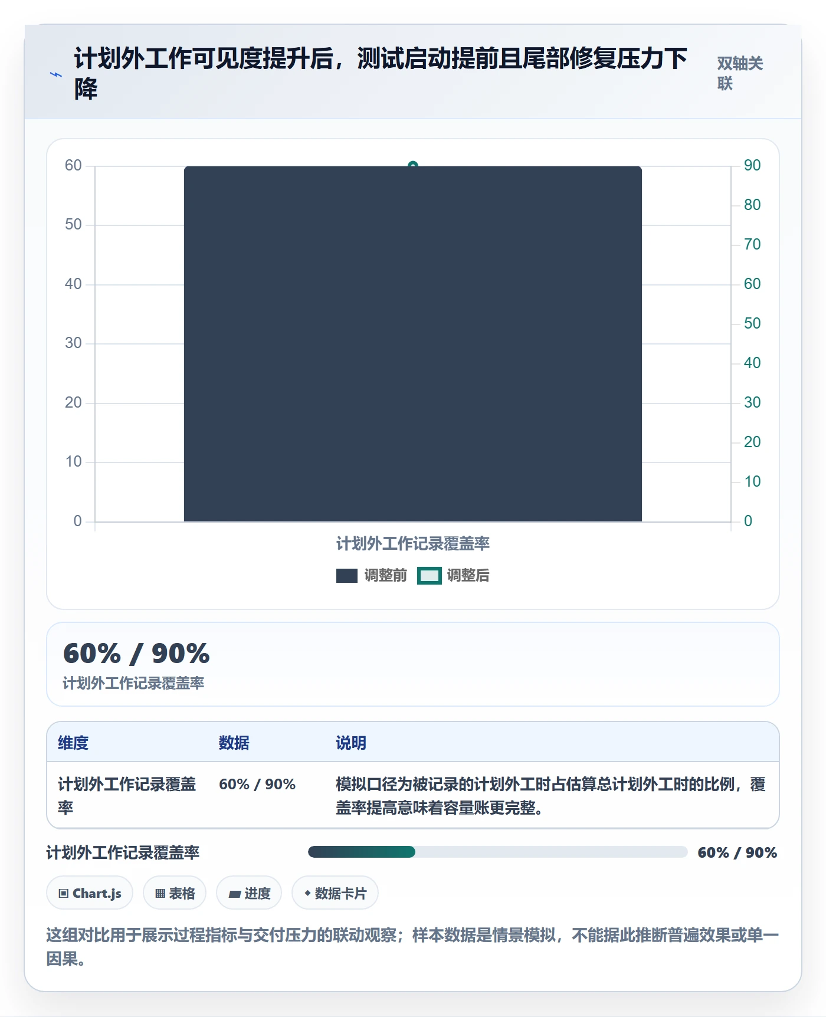Click the table description beginning 模拟口径为
Viewport: 826px width, 1017px height.
(x=550, y=796)
